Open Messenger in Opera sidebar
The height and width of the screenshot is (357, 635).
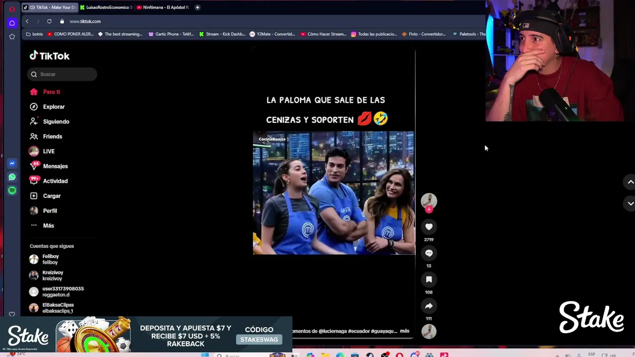point(12,163)
